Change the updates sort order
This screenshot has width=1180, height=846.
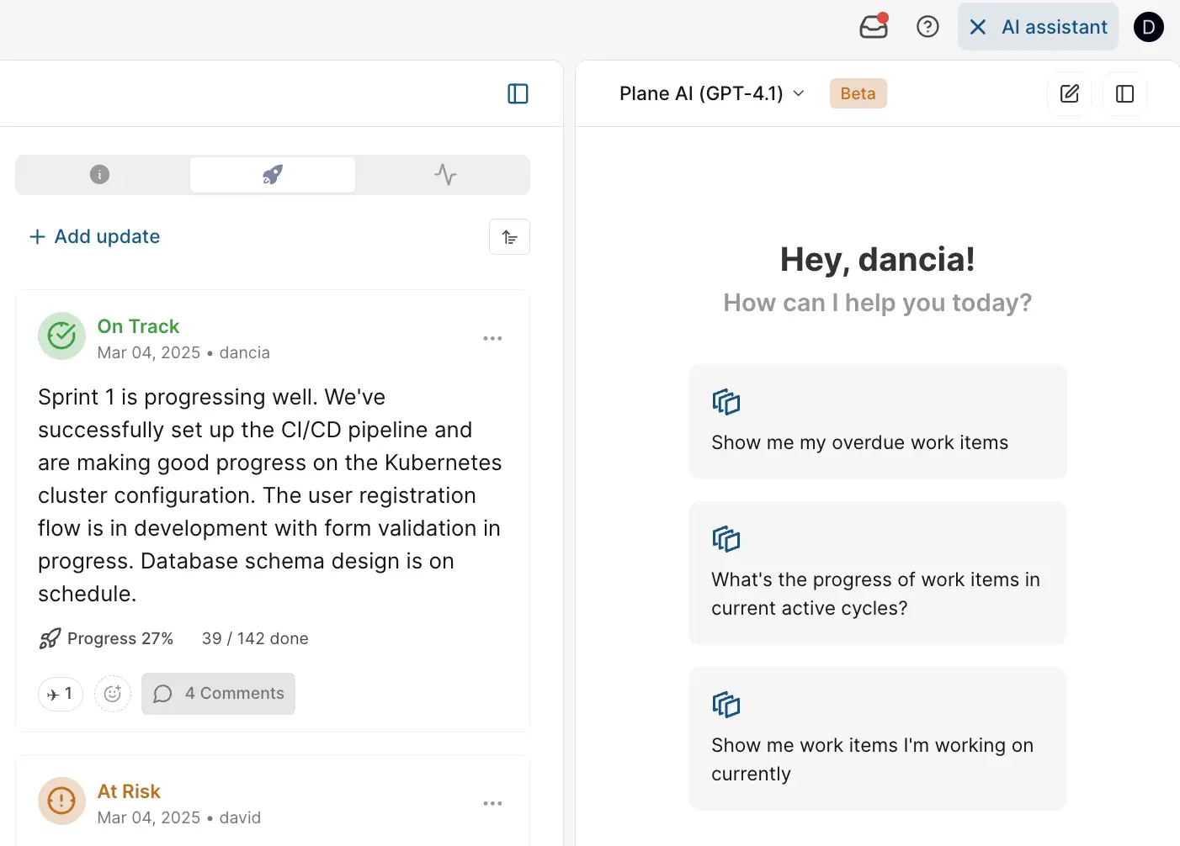pyautogui.click(x=509, y=237)
